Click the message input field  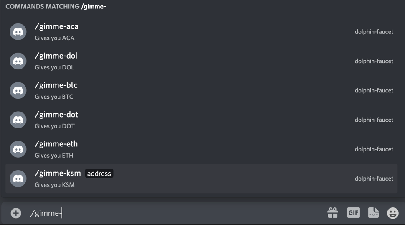click(x=176, y=213)
